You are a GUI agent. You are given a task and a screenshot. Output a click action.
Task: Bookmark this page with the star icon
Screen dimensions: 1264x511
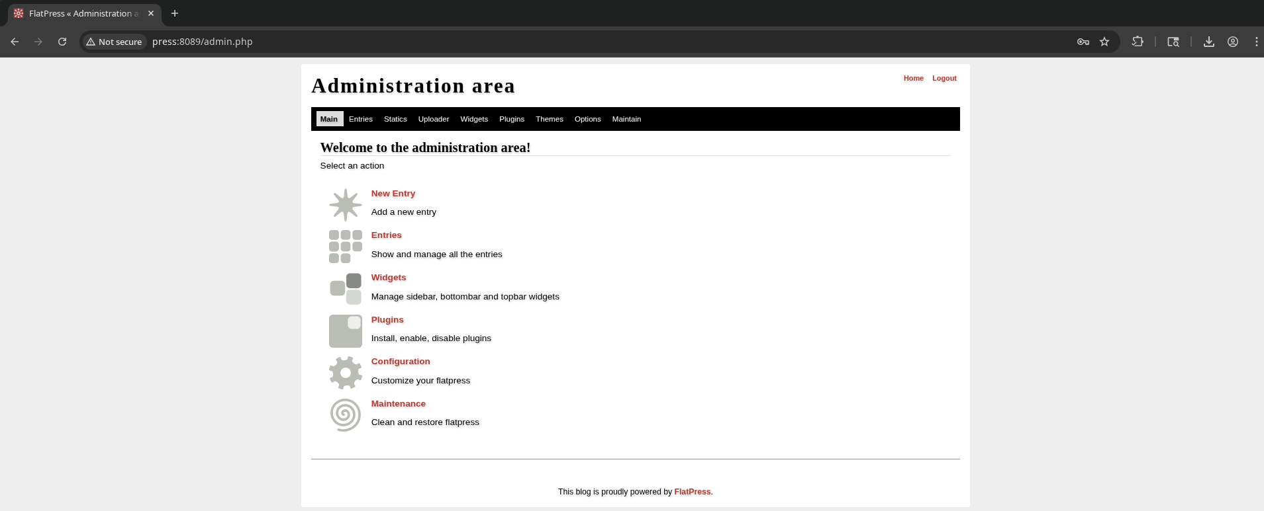click(1104, 42)
